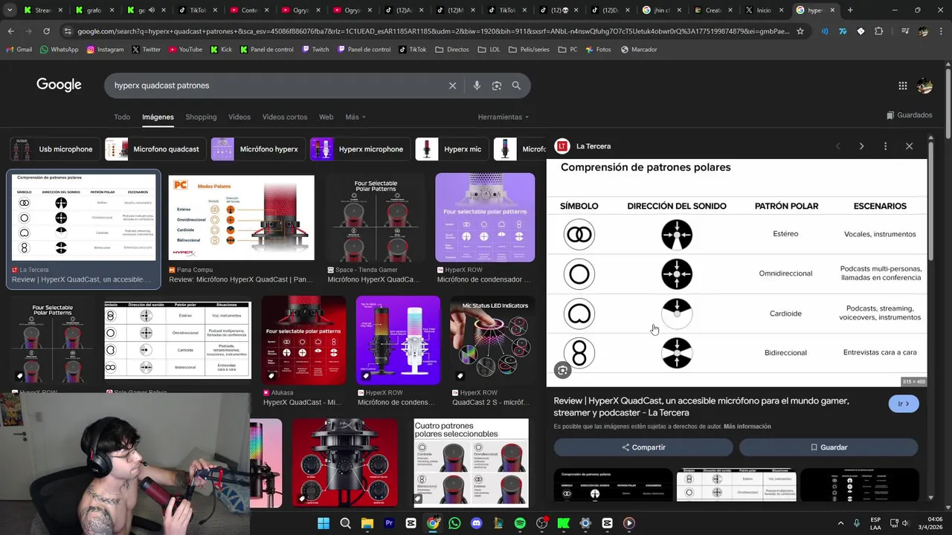The image size is (952, 535).
Task: Filter by Hyperx mic chip
Action: pyautogui.click(x=451, y=149)
